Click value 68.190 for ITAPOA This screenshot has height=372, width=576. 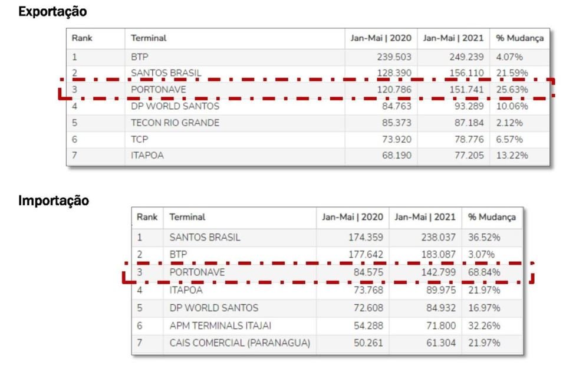coord(396,155)
